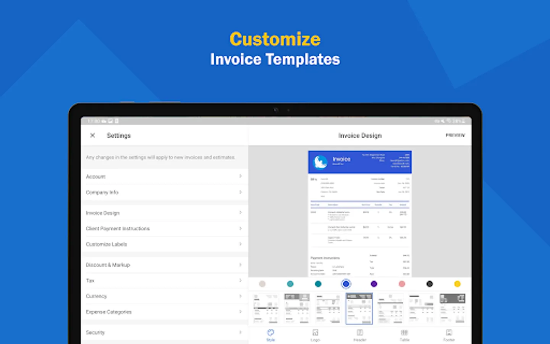
Task: Expand the chevron beside Account
Action: (x=240, y=176)
